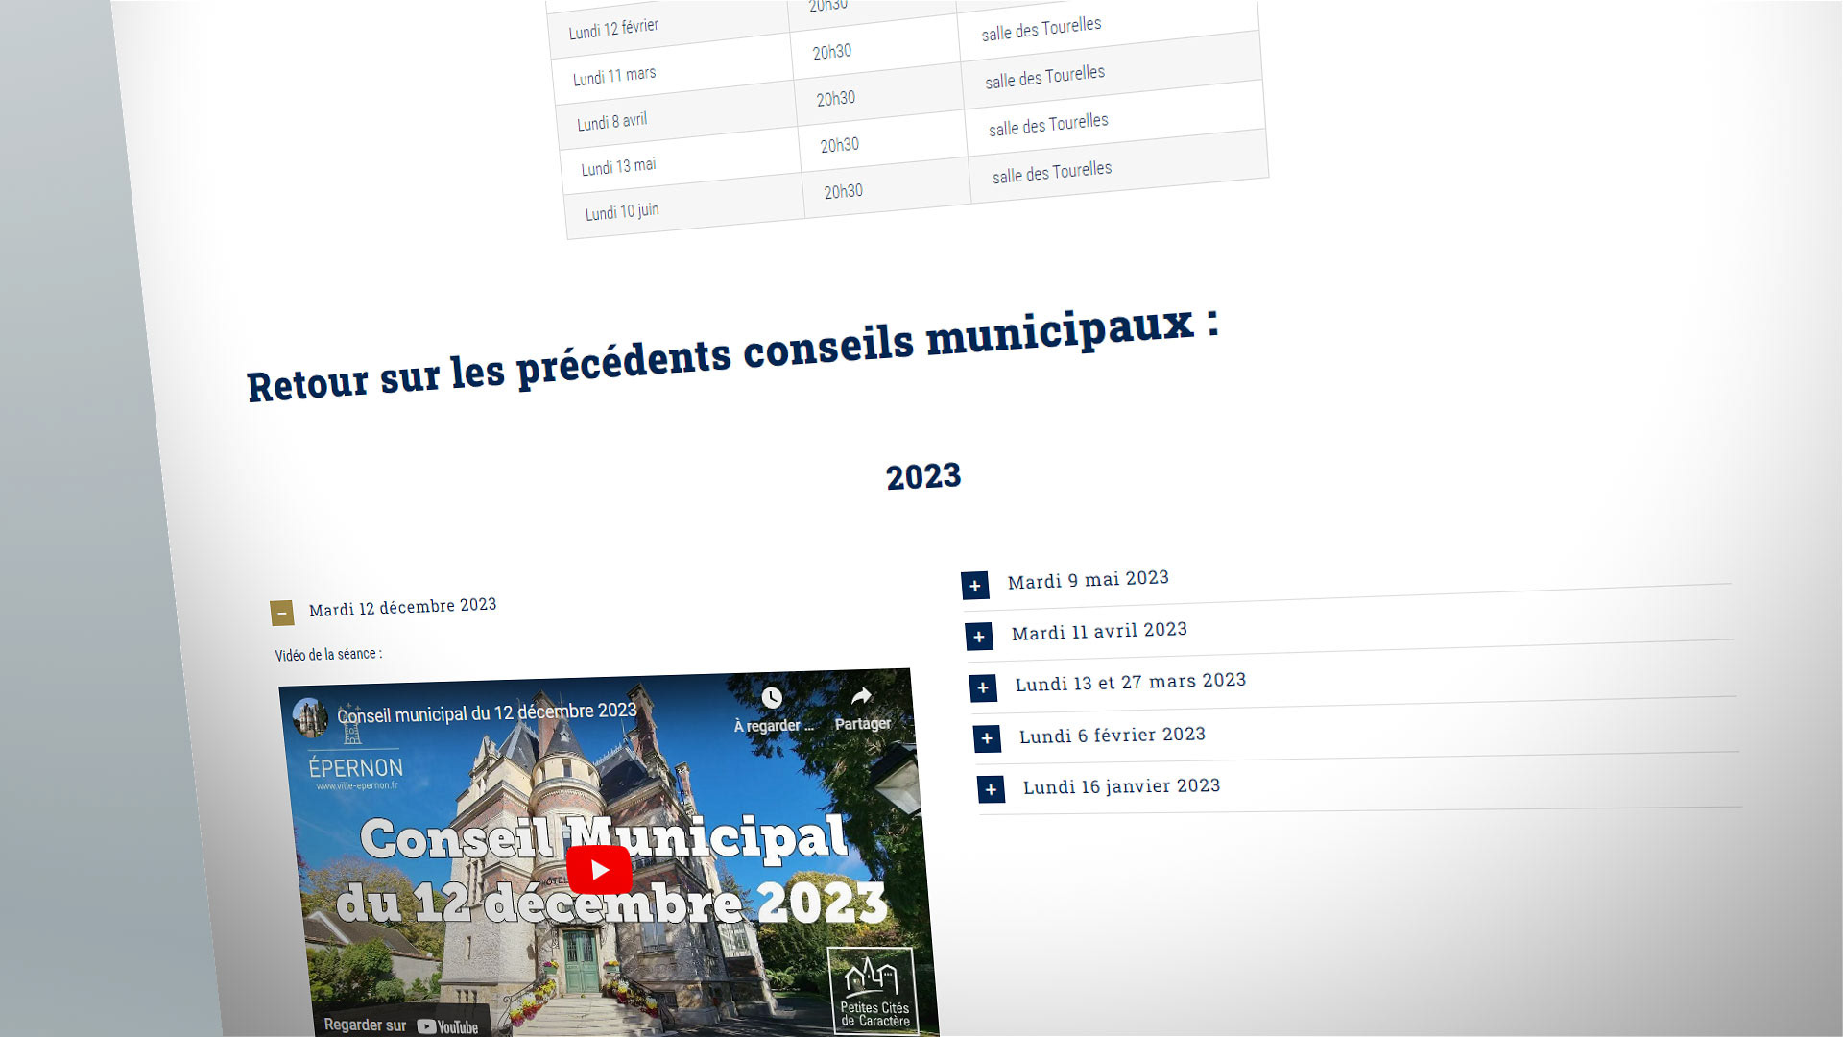This screenshot has width=1843, height=1037.
Task: Click the Lundi 8 avril table cell
Action: (612, 122)
